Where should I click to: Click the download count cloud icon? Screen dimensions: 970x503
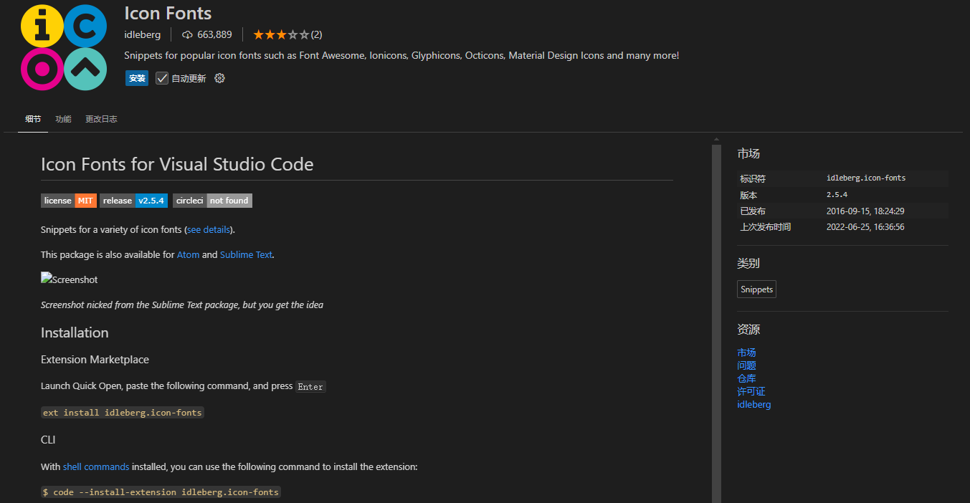tap(188, 34)
